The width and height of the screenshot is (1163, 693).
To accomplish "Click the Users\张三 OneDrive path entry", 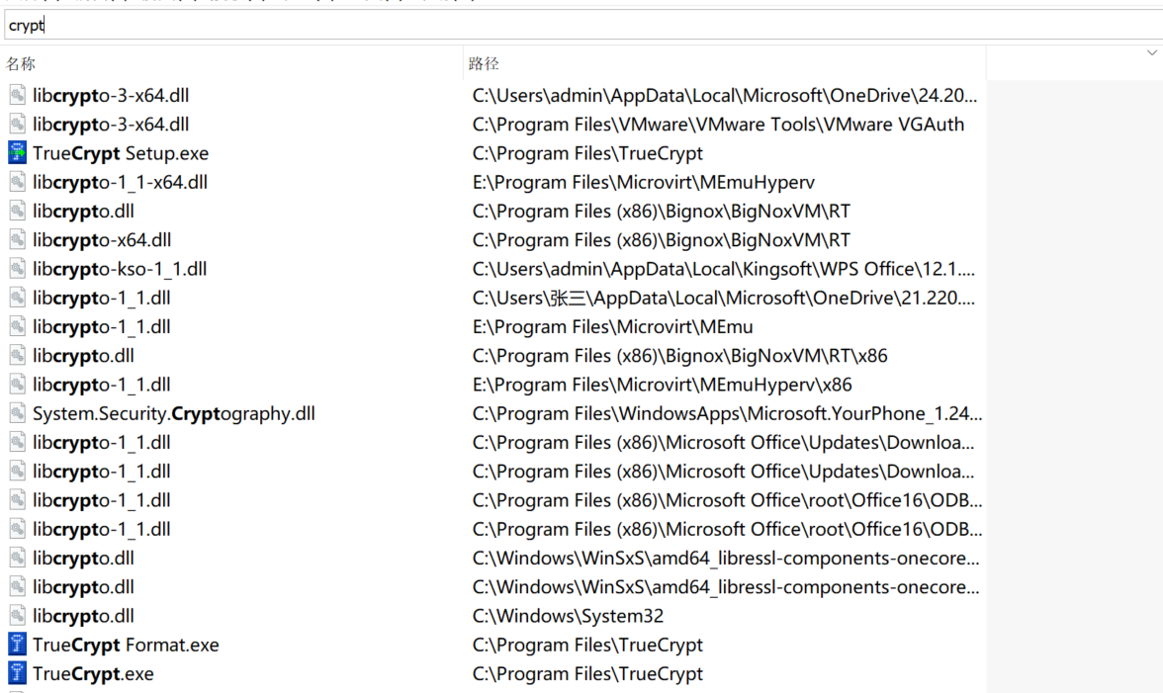I will pos(723,298).
